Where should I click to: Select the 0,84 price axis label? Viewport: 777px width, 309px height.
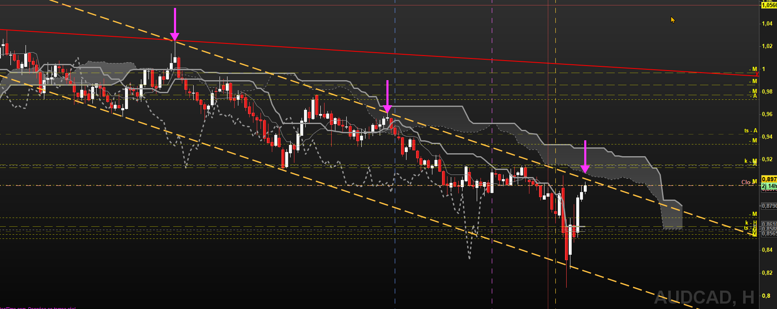(767, 250)
